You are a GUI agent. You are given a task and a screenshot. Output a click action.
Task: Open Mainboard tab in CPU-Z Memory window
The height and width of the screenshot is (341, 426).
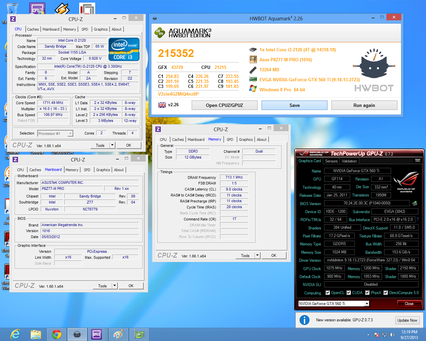[196, 140]
